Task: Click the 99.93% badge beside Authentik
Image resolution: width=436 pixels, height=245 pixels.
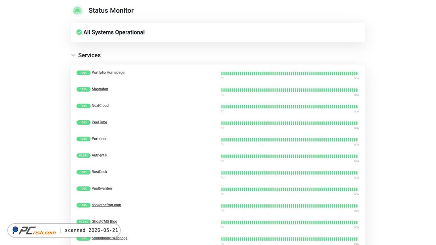Action: pyautogui.click(x=83, y=156)
